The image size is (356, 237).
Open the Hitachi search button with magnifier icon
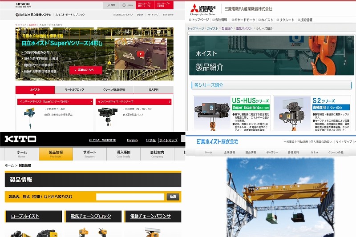(111, 5)
